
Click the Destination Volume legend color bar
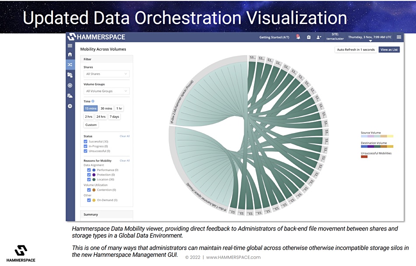point(377,147)
